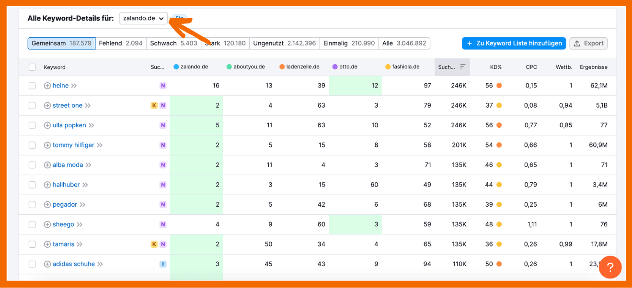Viewport: 632px width, 288px height.
Task: Click the blue zalando.de color dot in header
Action: coord(176,67)
